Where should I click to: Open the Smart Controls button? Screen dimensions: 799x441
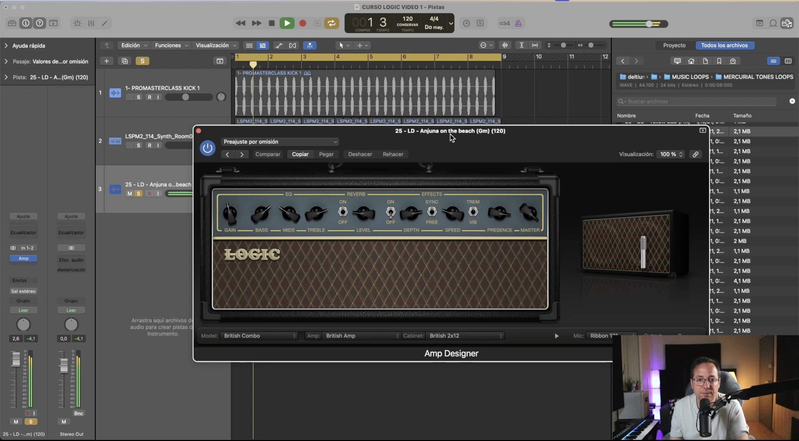pyautogui.click(x=77, y=23)
